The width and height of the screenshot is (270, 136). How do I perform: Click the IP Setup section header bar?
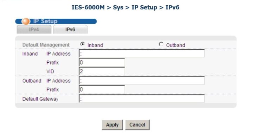click(56, 21)
